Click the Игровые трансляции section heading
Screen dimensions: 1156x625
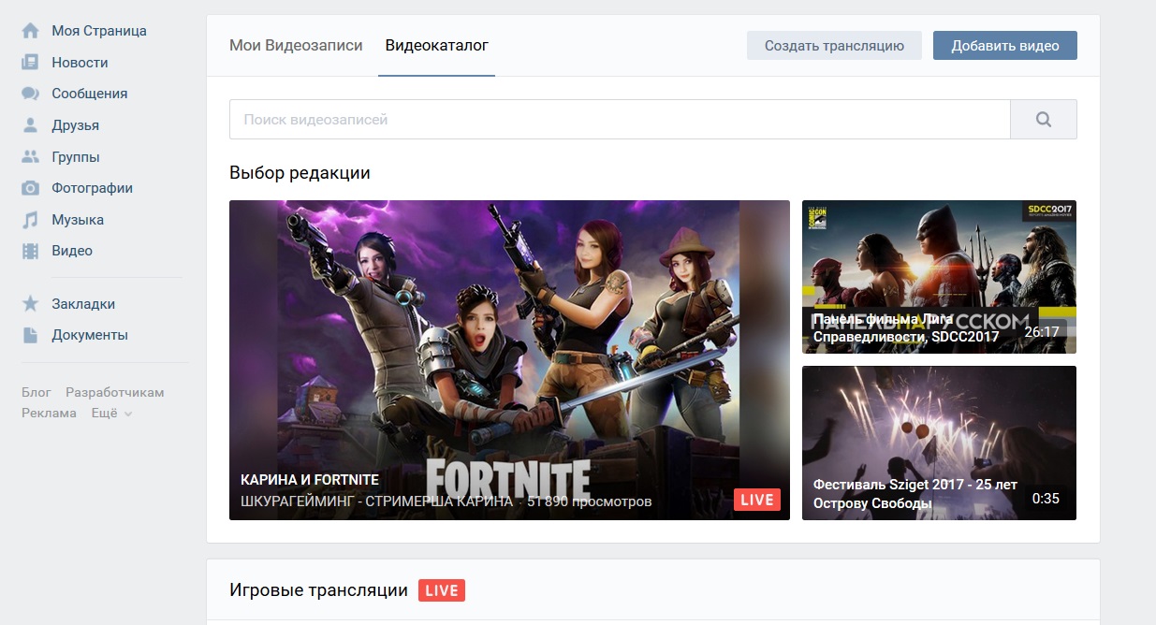tap(318, 590)
